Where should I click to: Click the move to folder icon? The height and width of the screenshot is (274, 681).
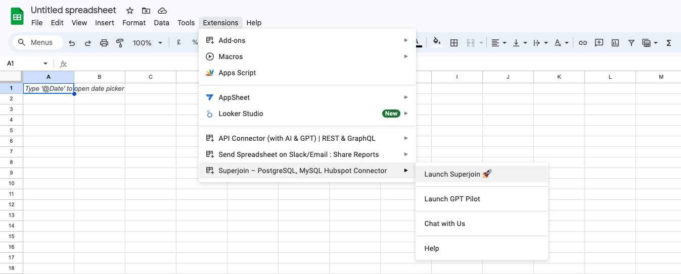pyautogui.click(x=146, y=11)
